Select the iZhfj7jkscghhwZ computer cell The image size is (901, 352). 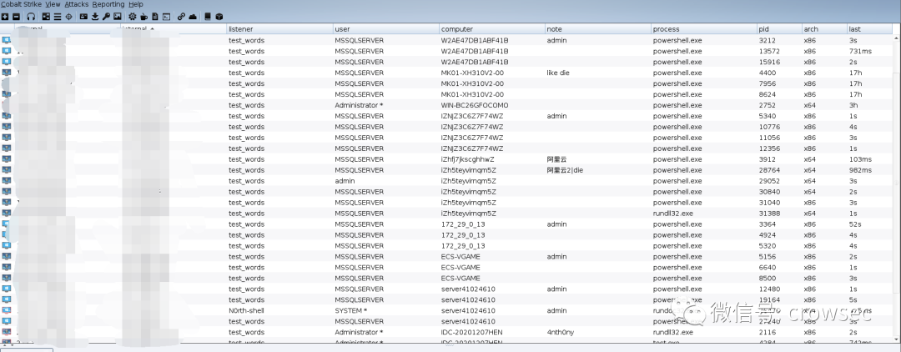point(468,159)
